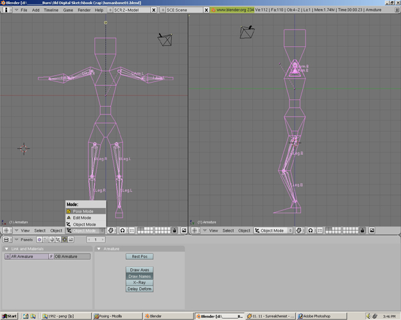The height and width of the screenshot is (320, 401).
Task: Collapse the Link and Materials panel
Action: pyautogui.click(x=6, y=249)
